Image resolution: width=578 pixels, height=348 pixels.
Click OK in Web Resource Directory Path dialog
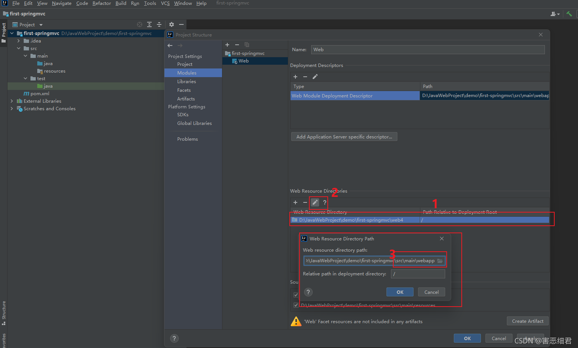[x=400, y=292]
